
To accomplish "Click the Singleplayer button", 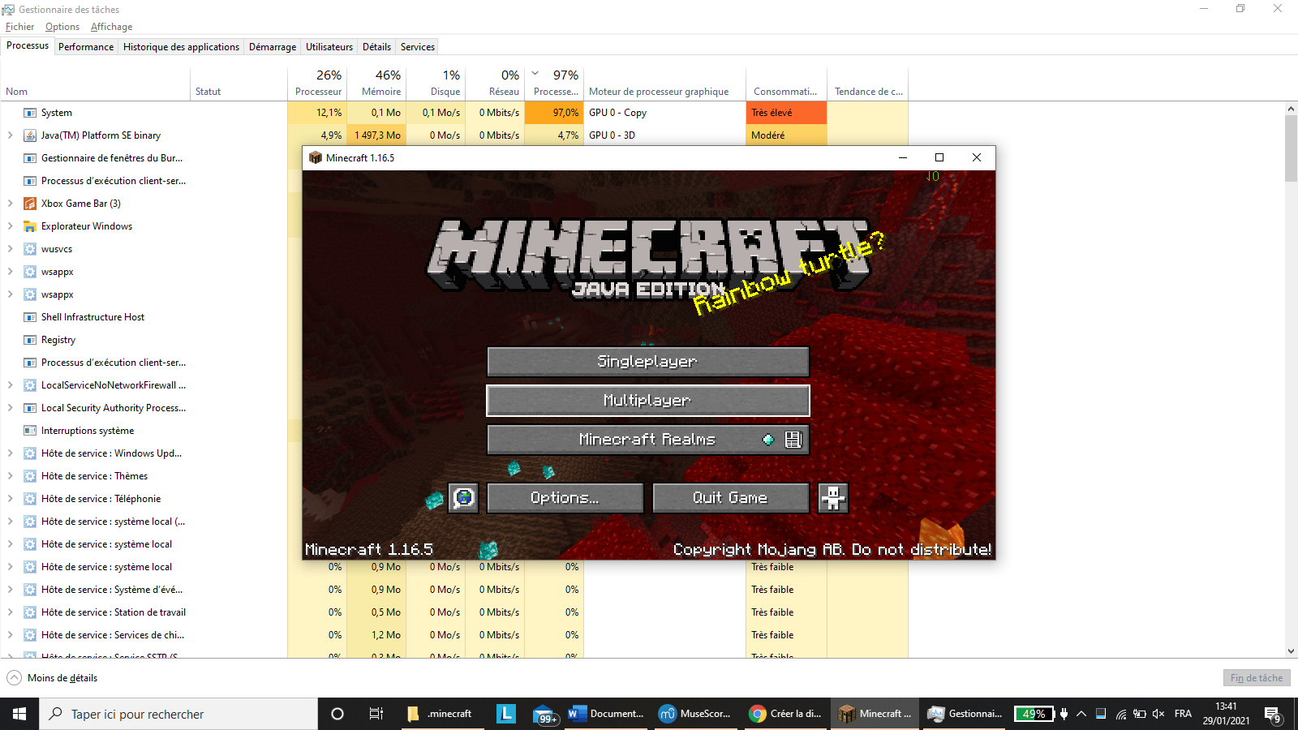I will click(x=647, y=362).
